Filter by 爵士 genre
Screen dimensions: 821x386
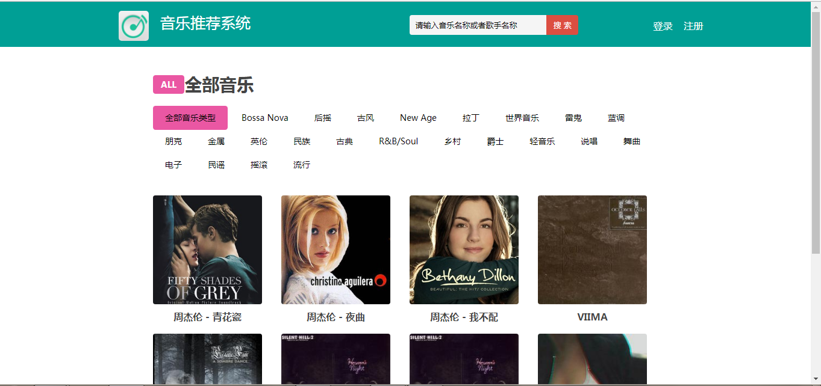495,141
